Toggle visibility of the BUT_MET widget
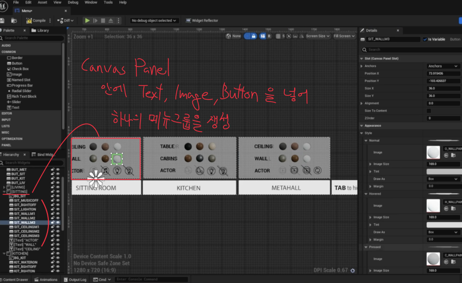Image resolution: width=462 pixels, height=283 pixels. tap(58, 170)
